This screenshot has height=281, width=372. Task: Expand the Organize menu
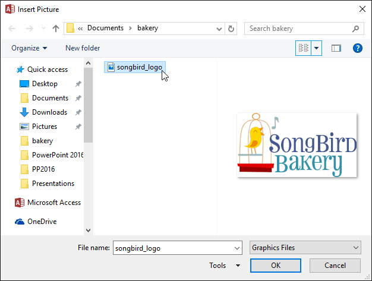29,48
